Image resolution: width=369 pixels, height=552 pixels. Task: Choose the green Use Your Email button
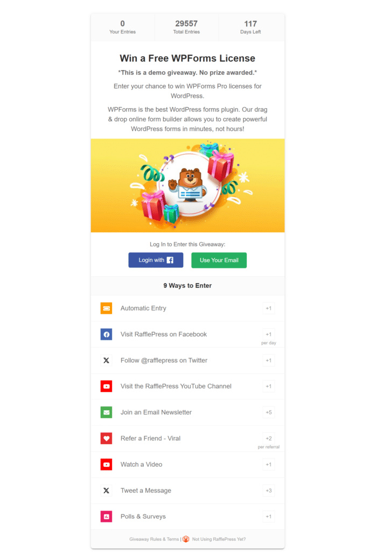tap(219, 260)
